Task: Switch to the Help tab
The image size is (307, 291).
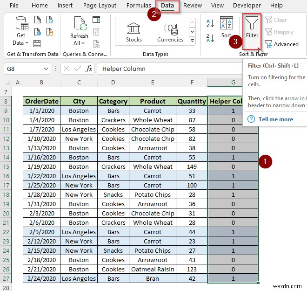Action: click(276, 5)
